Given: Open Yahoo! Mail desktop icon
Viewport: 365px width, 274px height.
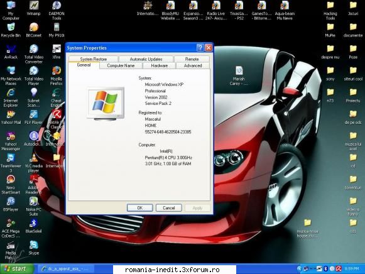Looking at the screenshot, I should click(x=11, y=118).
